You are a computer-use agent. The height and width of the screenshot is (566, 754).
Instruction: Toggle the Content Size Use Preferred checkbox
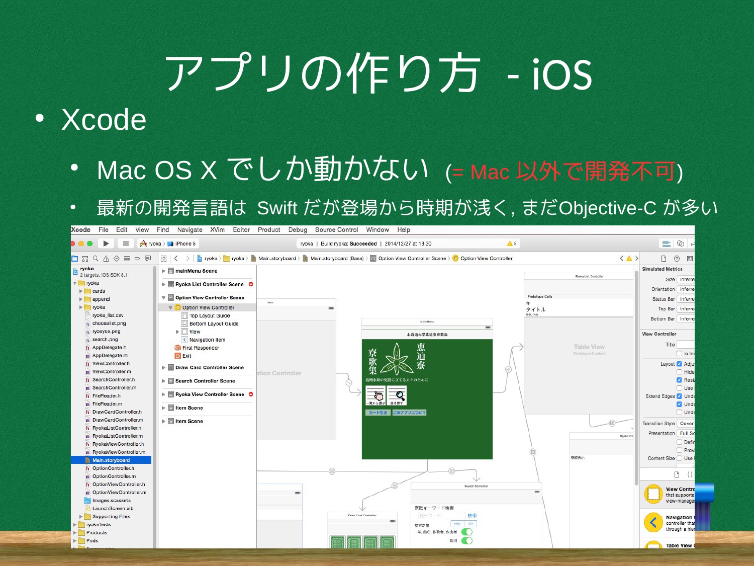pyautogui.click(x=679, y=458)
